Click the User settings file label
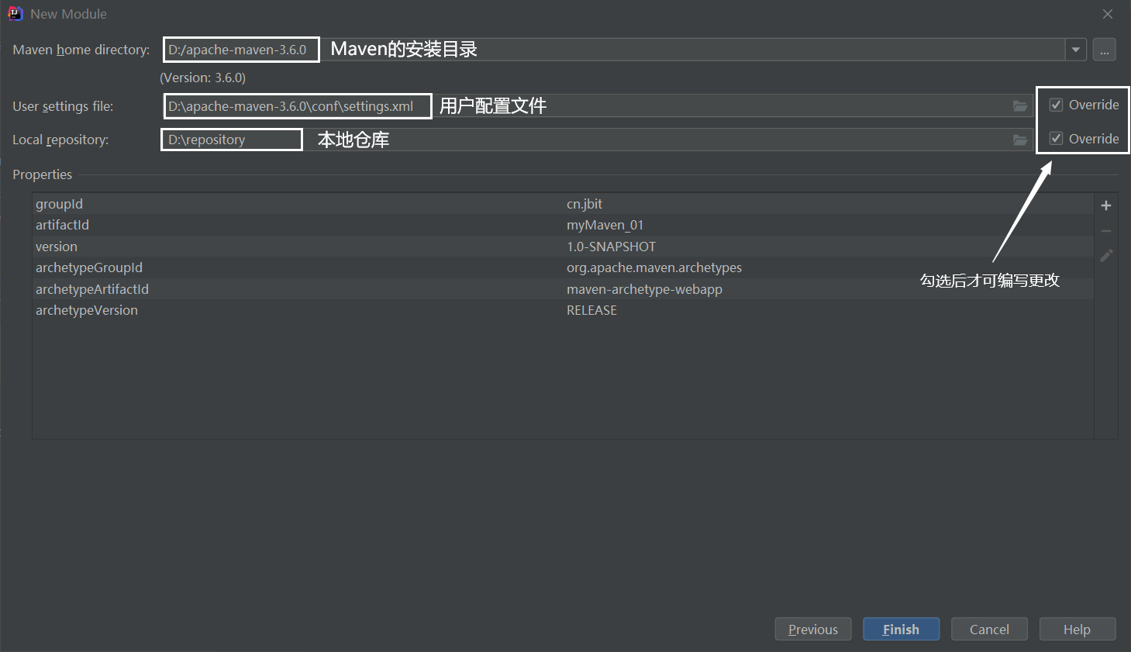This screenshot has height=652, width=1131. coord(63,106)
